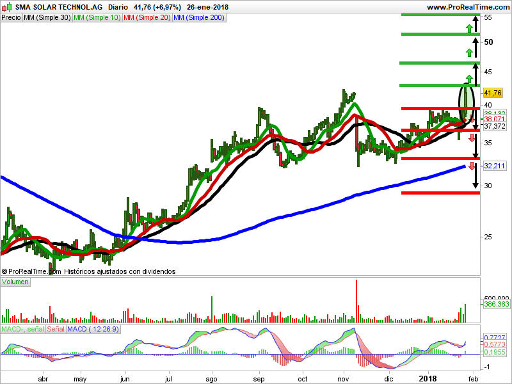Open the Volumen panel label
The image size is (512, 384).
[15, 282]
